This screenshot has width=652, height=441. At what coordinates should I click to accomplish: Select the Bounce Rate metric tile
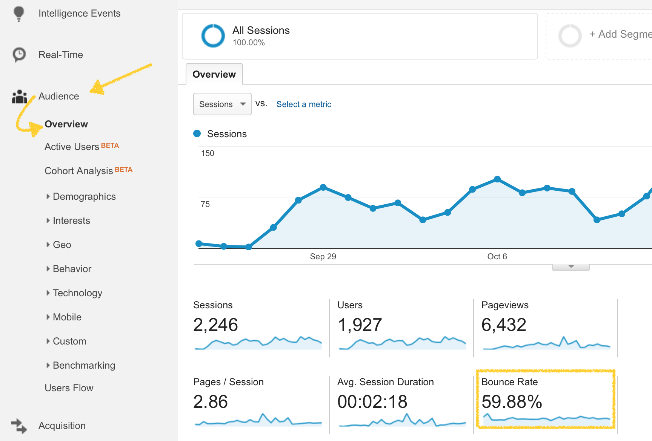point(546,399)
